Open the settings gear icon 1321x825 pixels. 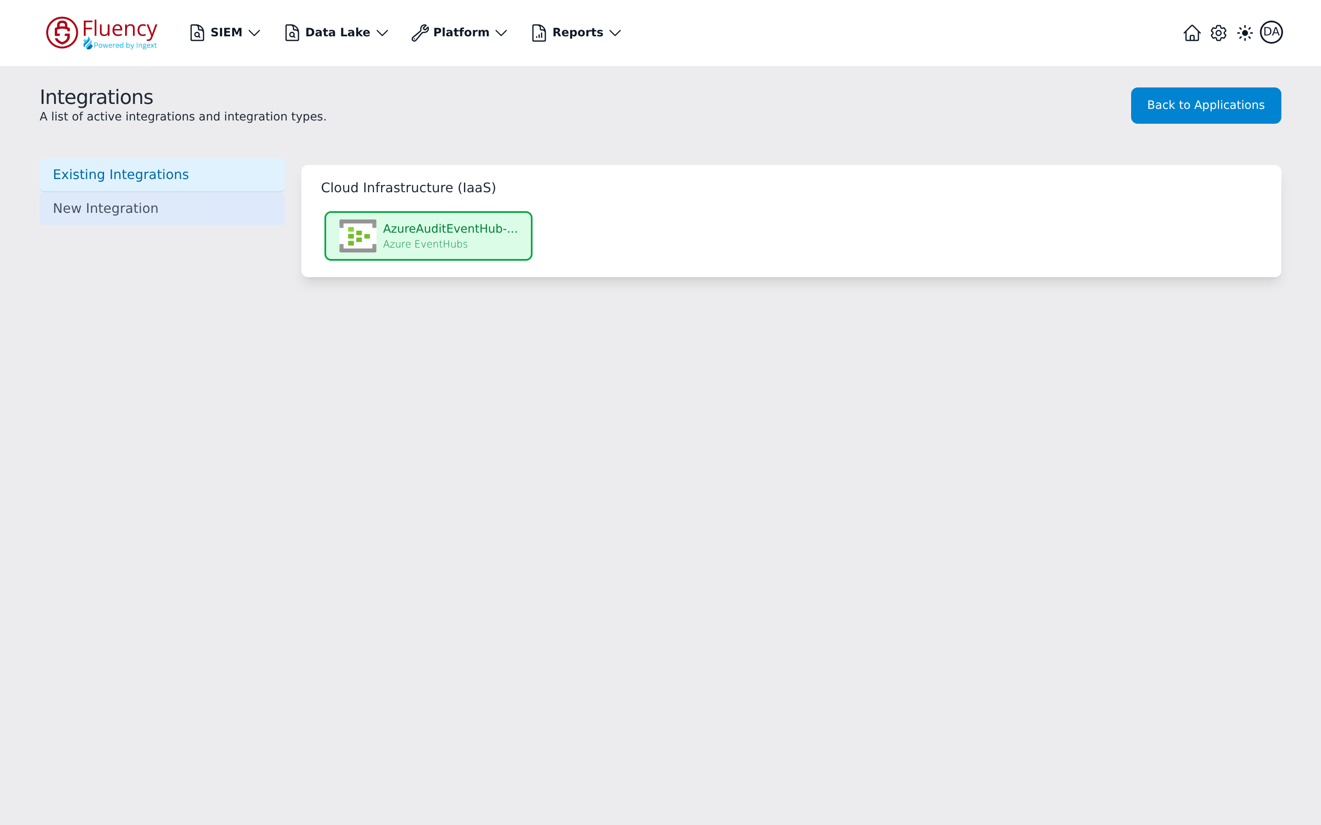(x=1218, y=33)
